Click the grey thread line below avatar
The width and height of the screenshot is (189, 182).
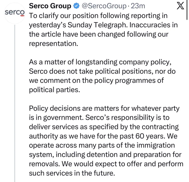pos(15,103)
